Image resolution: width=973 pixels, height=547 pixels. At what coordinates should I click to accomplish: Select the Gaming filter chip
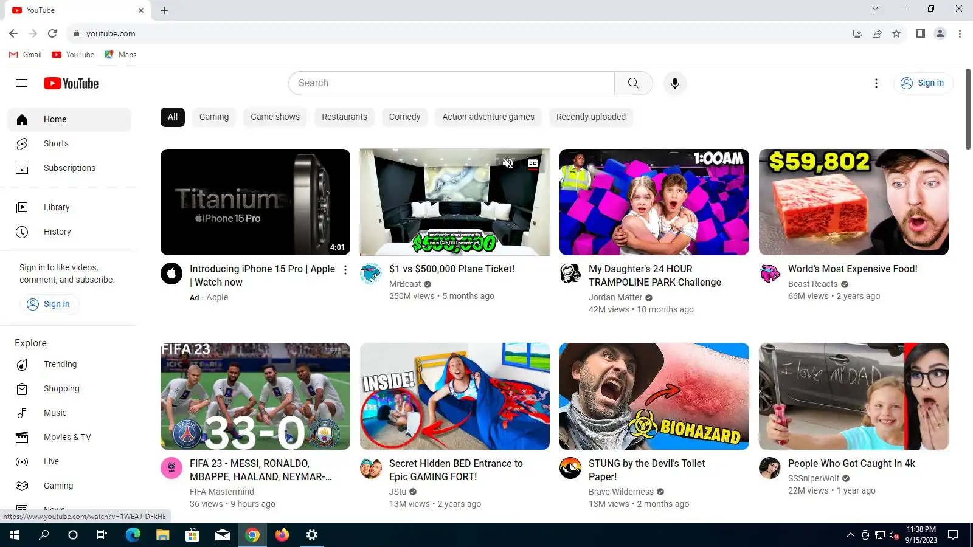[x=214, y=117]
